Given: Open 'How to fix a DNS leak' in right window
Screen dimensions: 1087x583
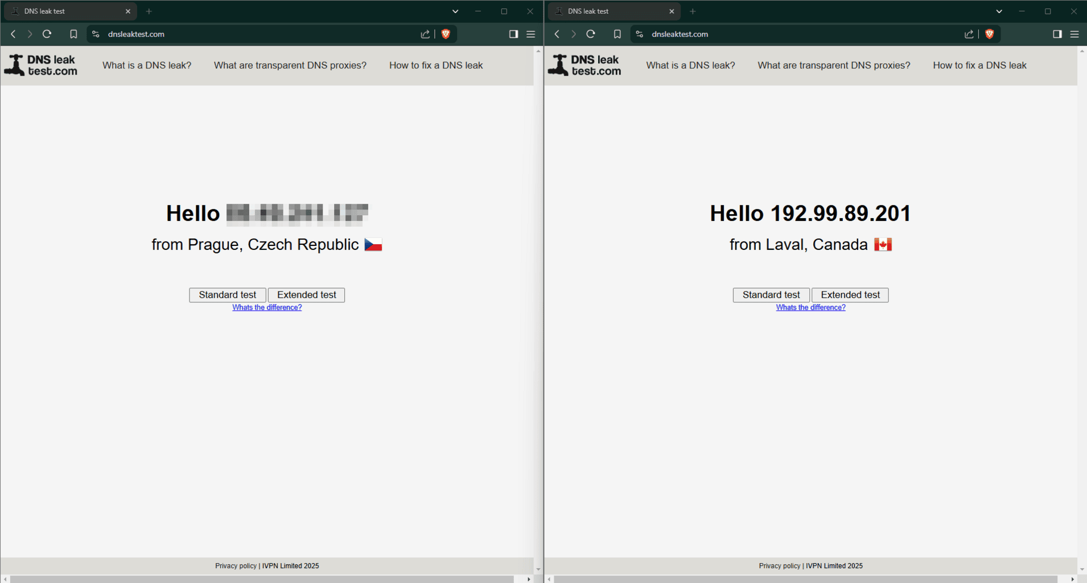Looking at the screenshot, I should 979,65.
